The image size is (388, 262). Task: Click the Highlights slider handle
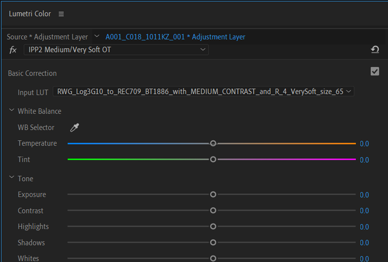tap(213, 226)
